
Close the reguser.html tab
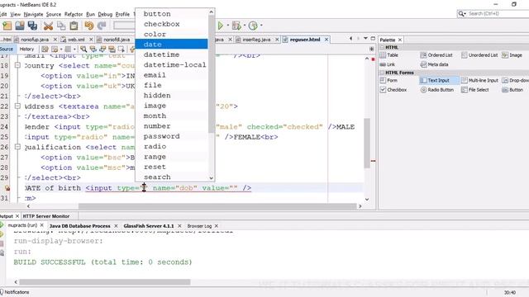pos(326,40)
